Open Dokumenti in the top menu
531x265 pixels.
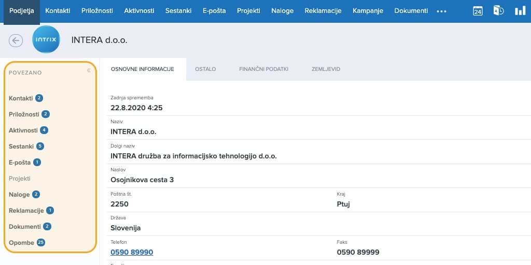pos(411,11)
